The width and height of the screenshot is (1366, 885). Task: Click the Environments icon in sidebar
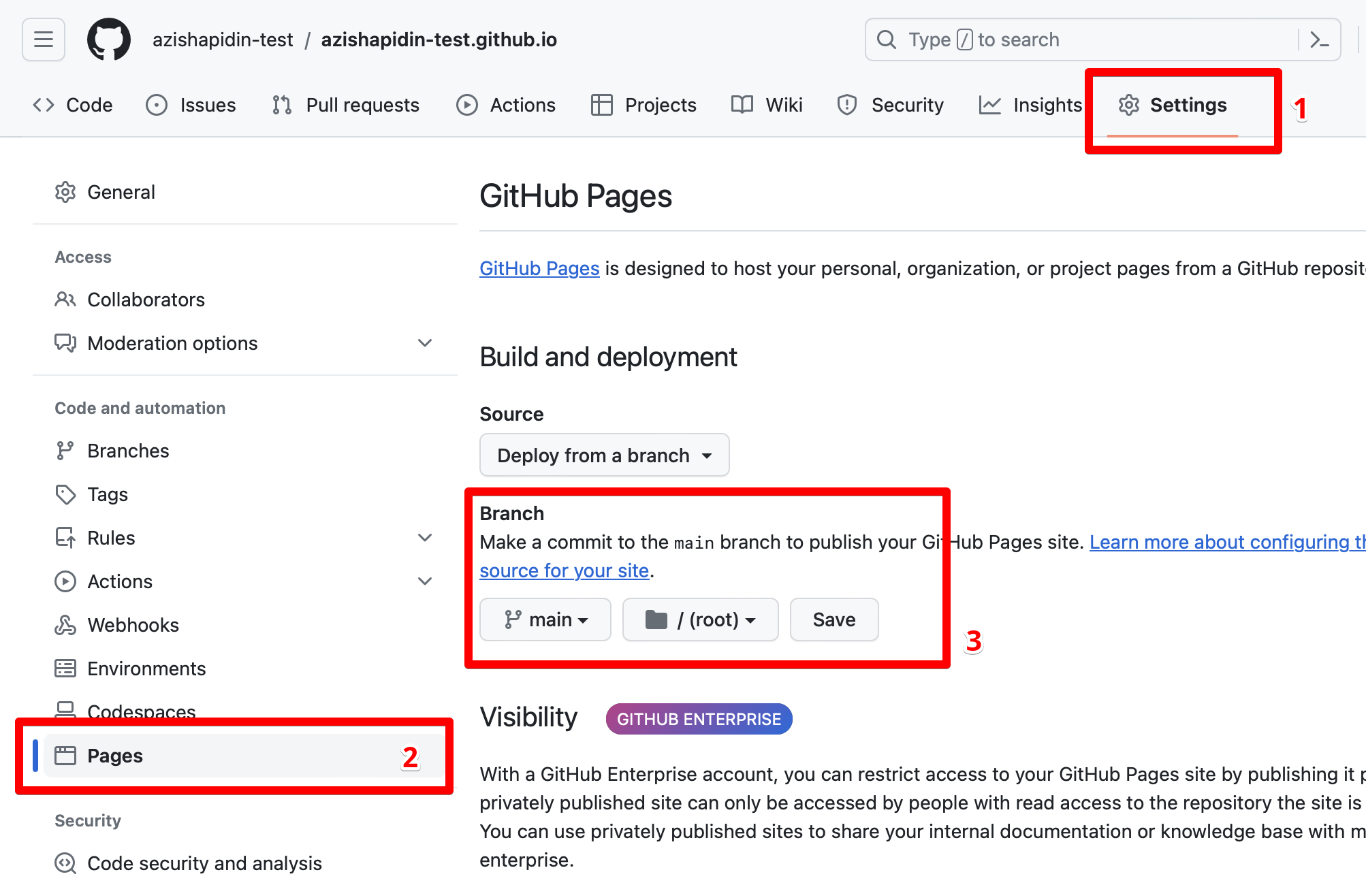(65, 669)
